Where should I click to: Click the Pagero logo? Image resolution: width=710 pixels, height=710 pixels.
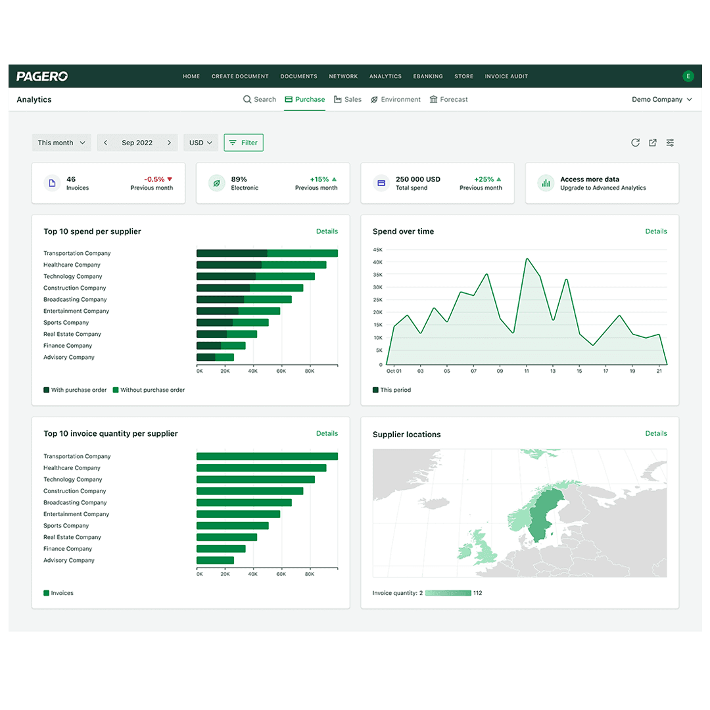(x=42, y=76)
